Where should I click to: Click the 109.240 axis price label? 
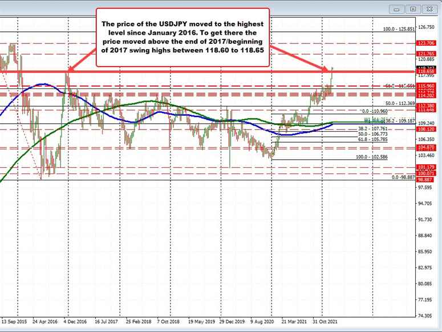[426, 123]
